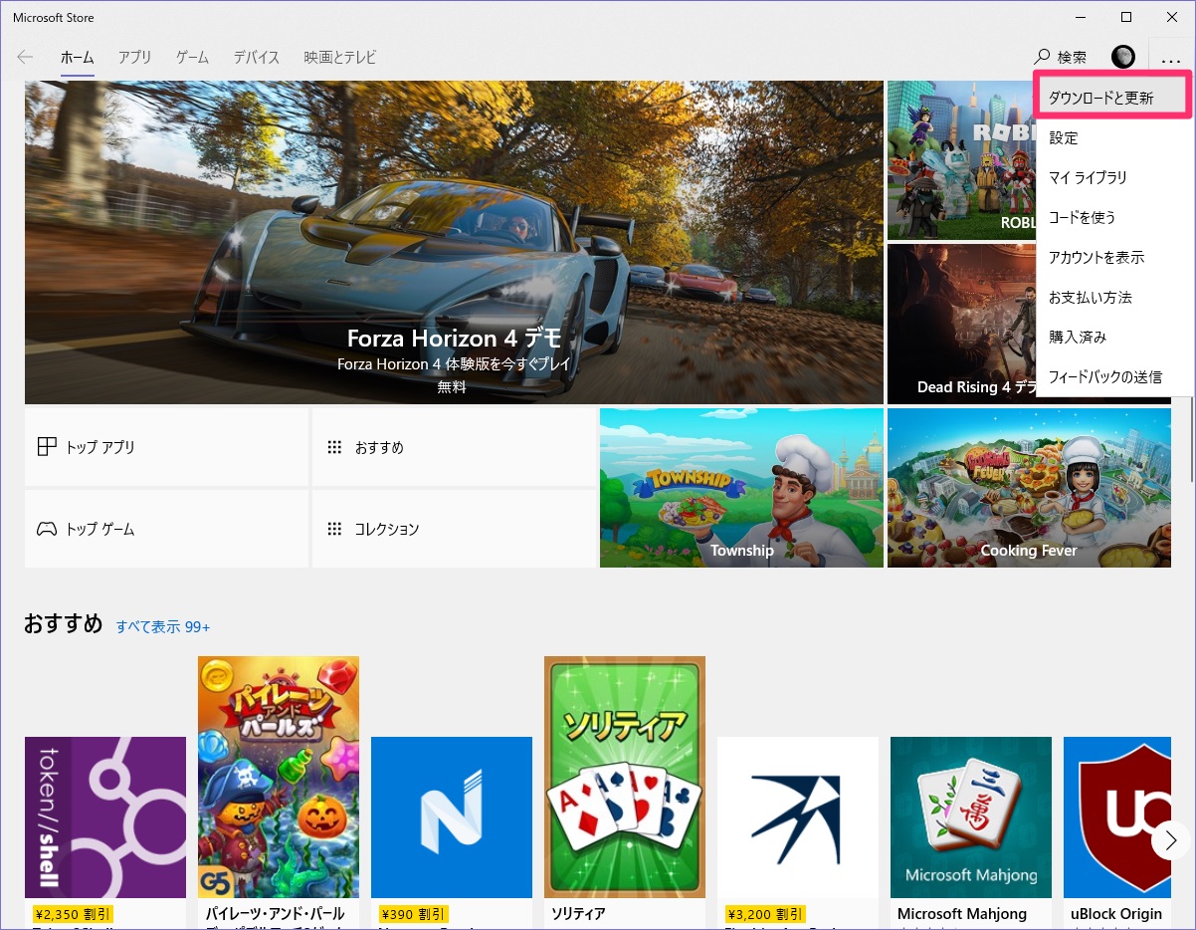This screenshot has height=930, width=1196.
Task: Select ダウンロードと更新 from the menu
Action: 1114,98
